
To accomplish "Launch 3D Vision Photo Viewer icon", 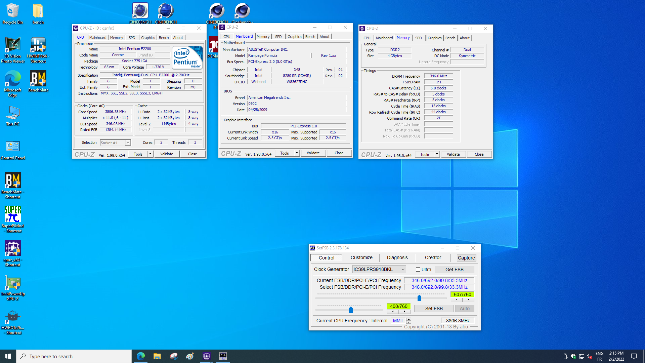I will (12, 50).
